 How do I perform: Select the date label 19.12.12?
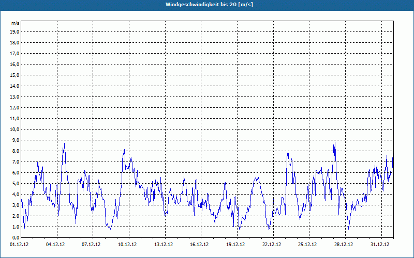pyautogui.click(x=235, y=244)
